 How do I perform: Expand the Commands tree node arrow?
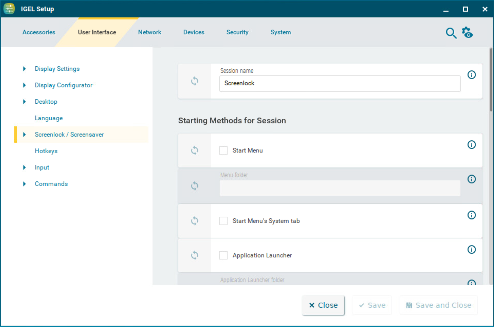click(x=24, y=184)
